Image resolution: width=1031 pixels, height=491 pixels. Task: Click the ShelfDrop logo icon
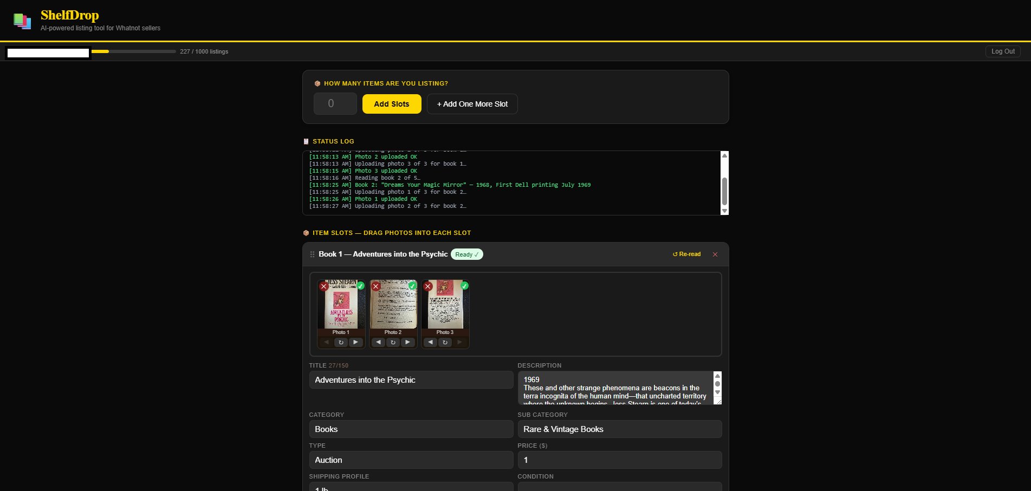[x=22, y=21]
